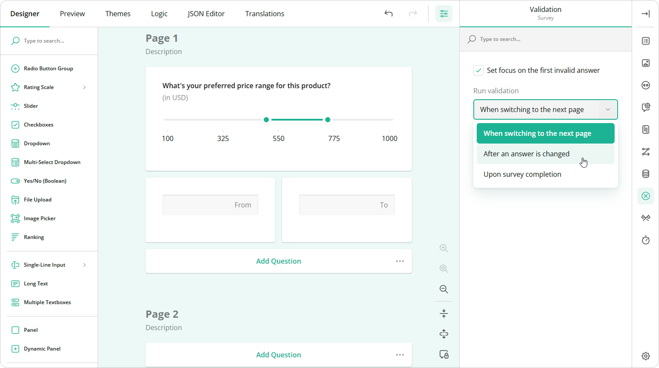Uncheck Set focus on the first invalid answer
The width and height of the screenshot is (659, 368).
478,70
